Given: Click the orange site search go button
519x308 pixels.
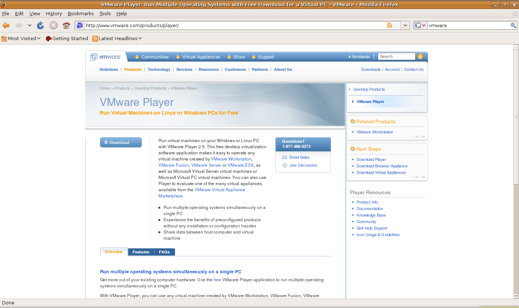Looking at the screenshot, I should pyautogui.click(x=420, y=56).
